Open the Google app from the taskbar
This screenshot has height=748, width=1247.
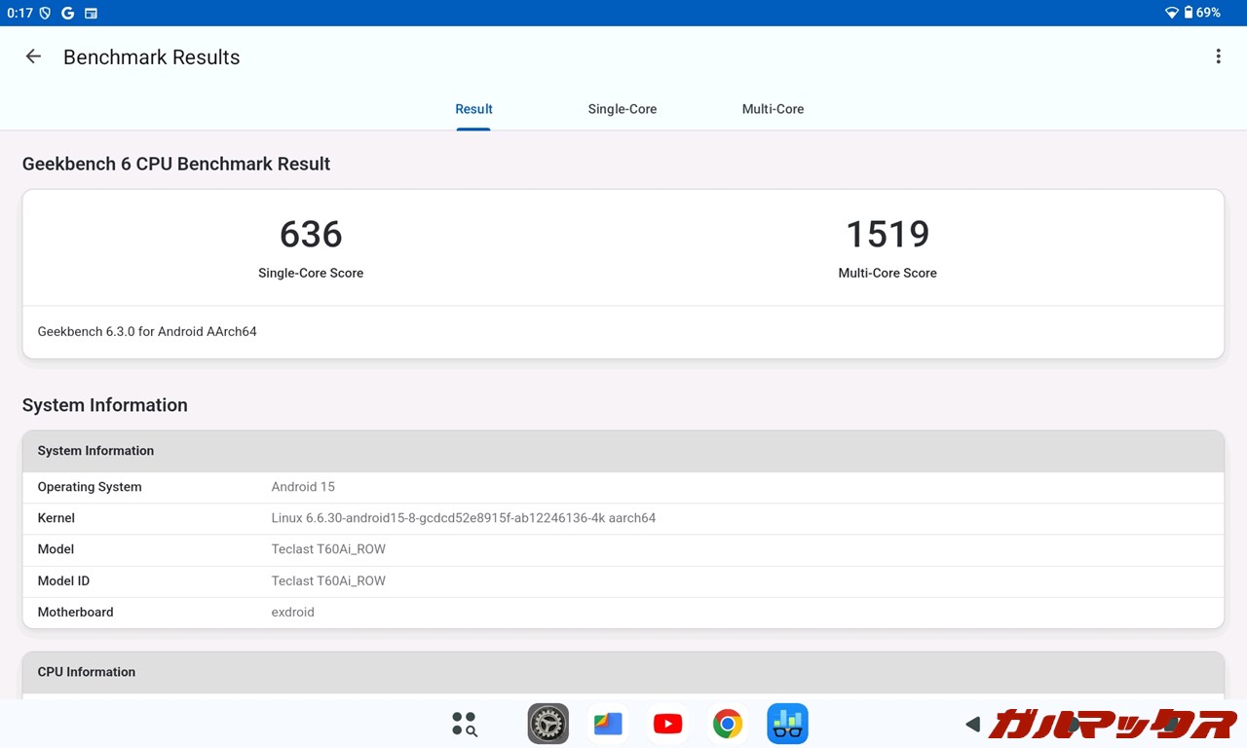pos(608,724)
